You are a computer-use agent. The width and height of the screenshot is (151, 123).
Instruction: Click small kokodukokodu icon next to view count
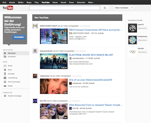(70, 58)
